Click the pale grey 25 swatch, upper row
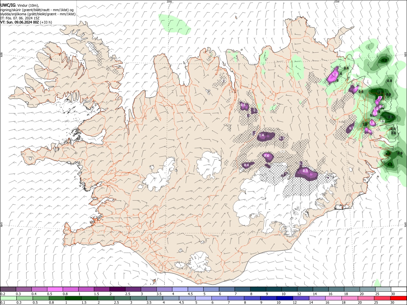This screenshot has height=305, width=407. [x=383, y=289]
